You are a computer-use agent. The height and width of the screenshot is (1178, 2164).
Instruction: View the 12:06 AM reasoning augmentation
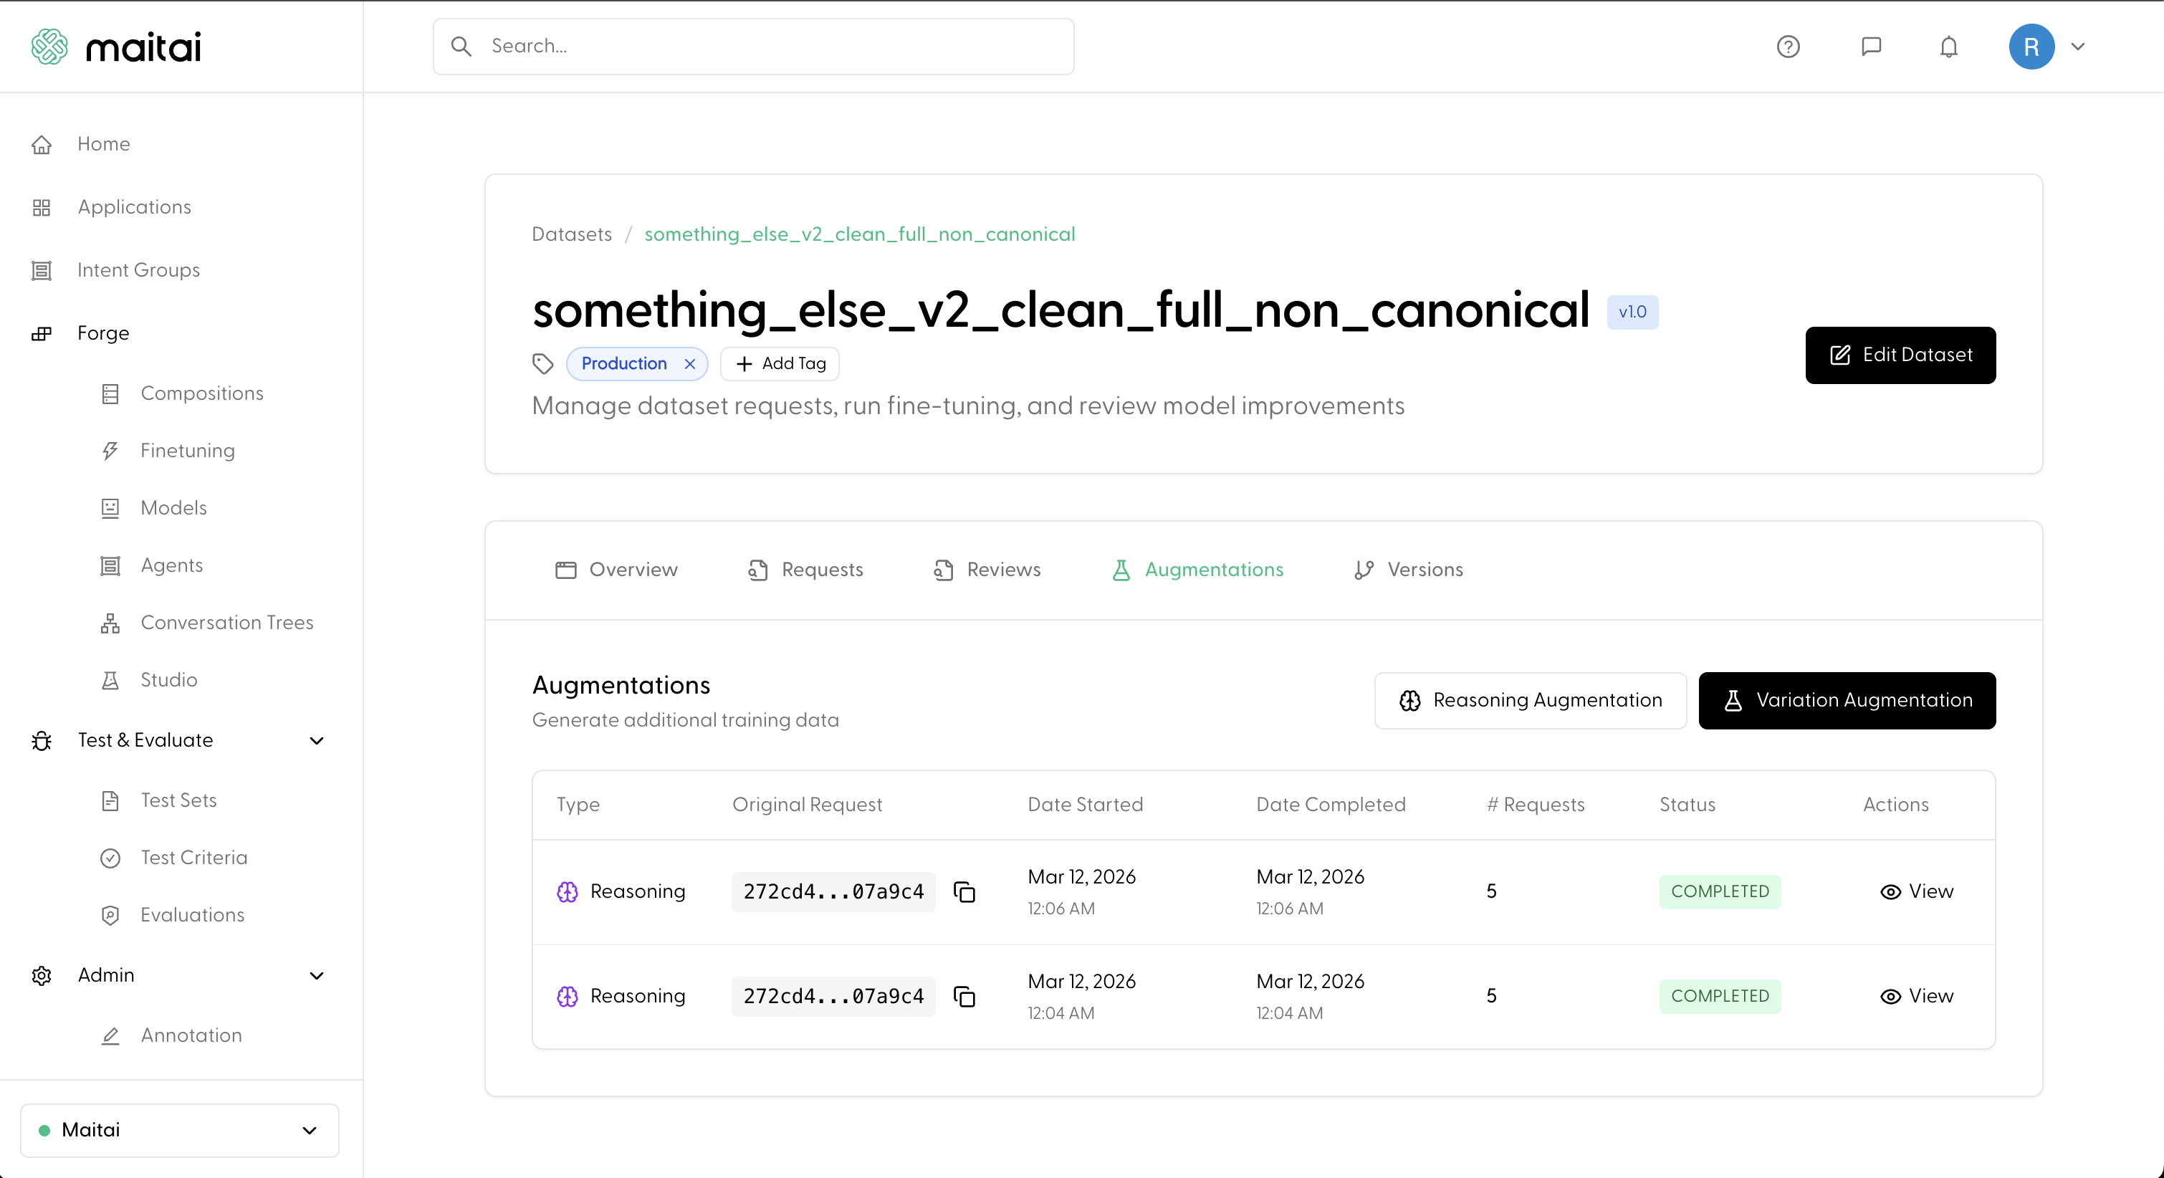[x=1917, y=891]
